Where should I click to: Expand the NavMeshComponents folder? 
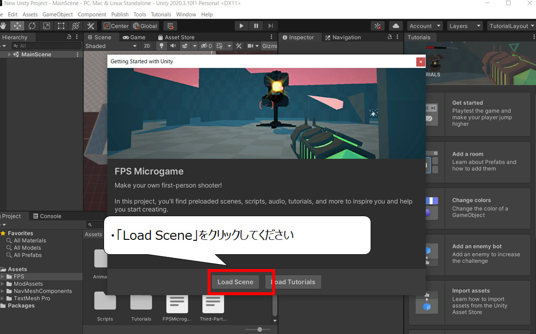2,291
